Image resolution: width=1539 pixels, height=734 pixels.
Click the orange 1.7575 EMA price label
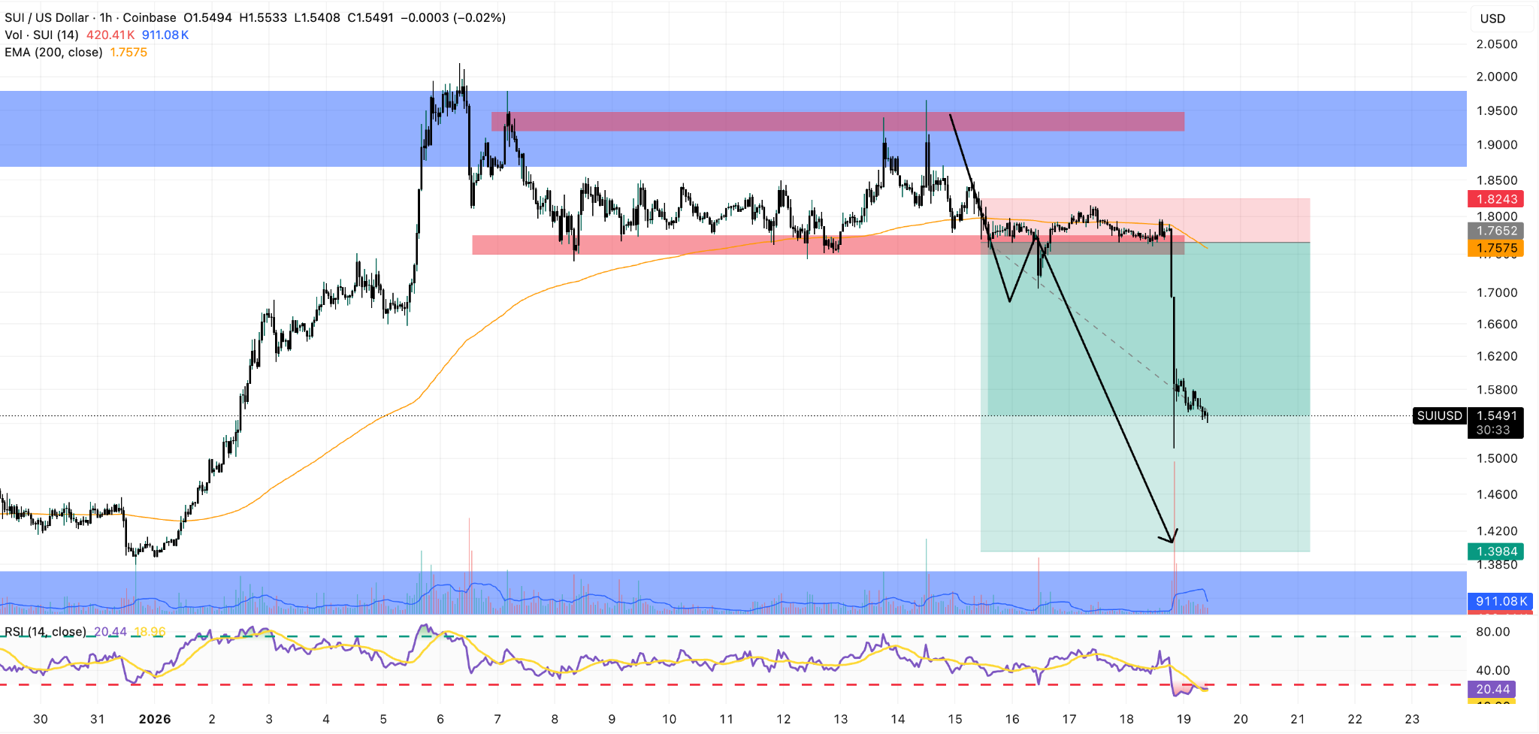(x=1495, y=248)
